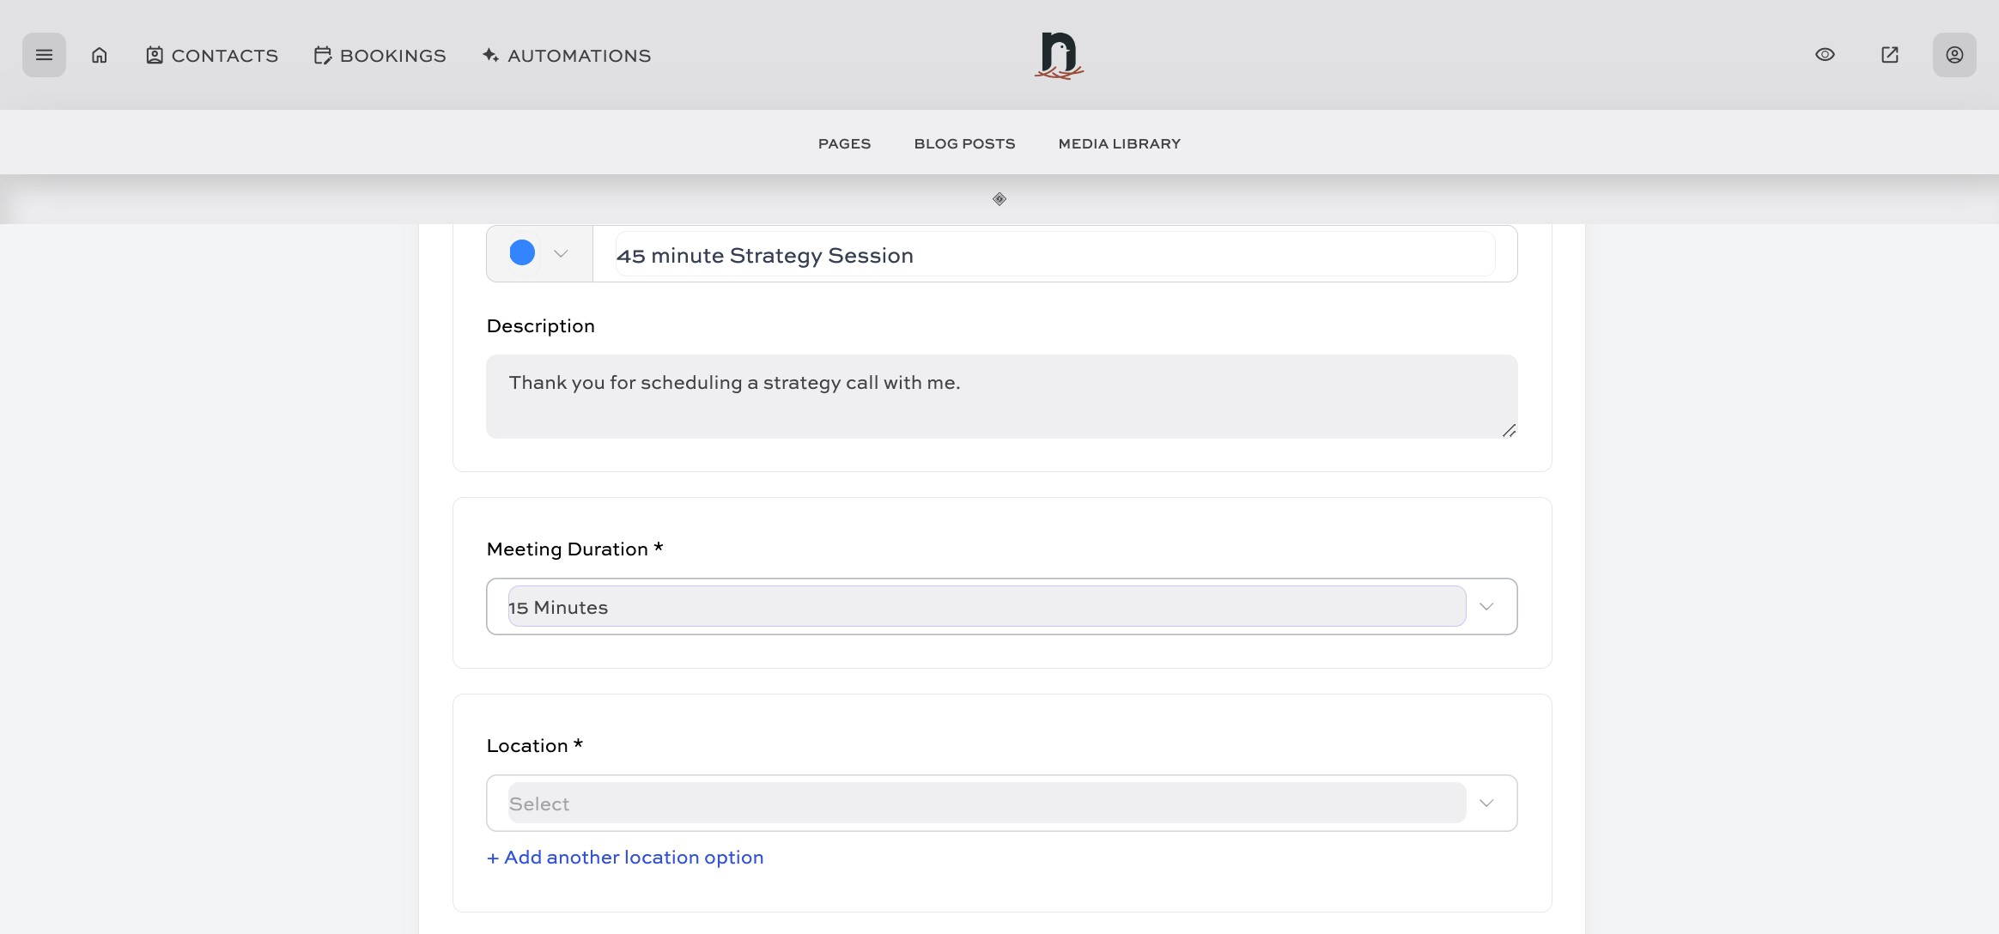Open Bookings from the top navigation
1999x934 pixels.
click(x=380, y=56)
